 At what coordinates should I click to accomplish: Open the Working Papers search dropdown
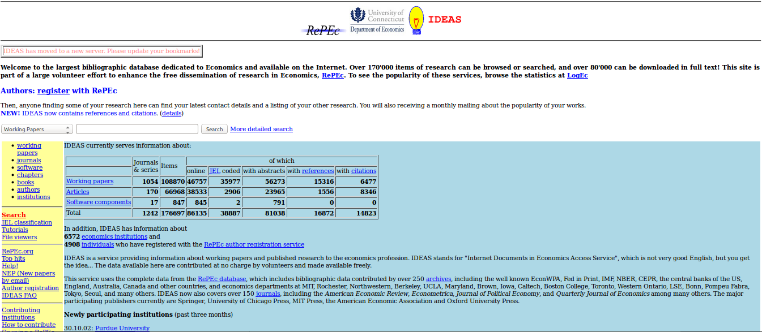(x=37, y=130)
